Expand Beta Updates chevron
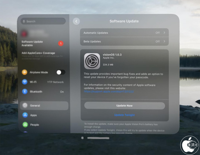This screenshot has height=155, width=200. point(164,41)
